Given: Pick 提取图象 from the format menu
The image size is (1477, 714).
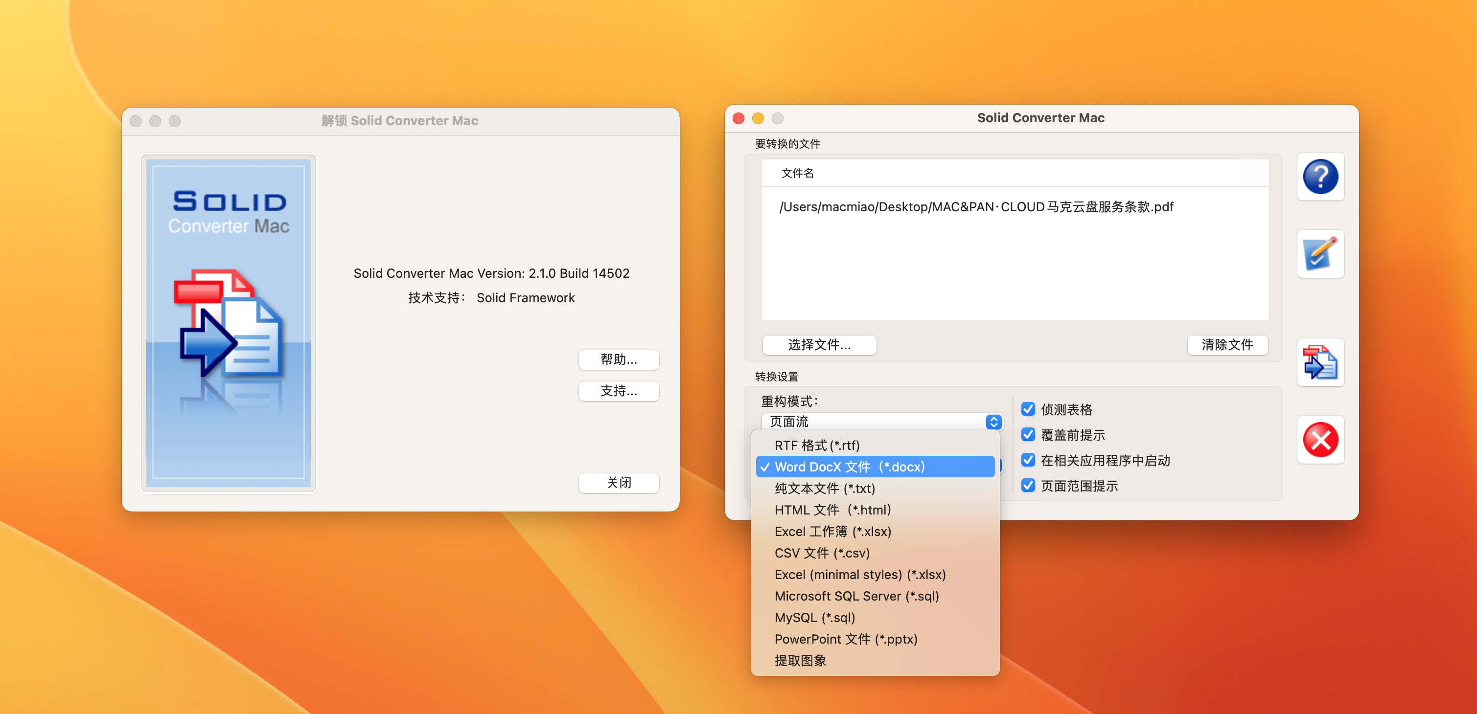Looking at the screenshot, I should point(801,661).
